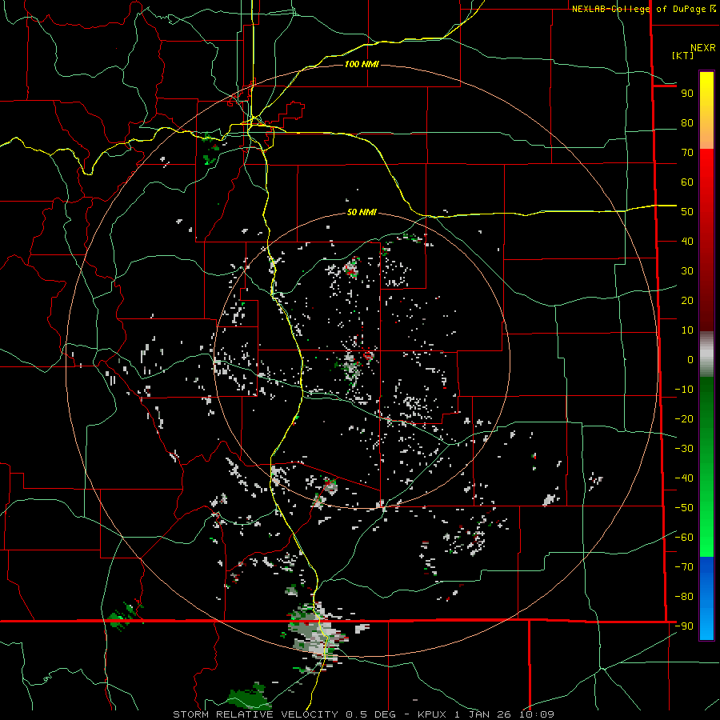Click the STORM RELATIVE VELOCITY caption text
This screenshot has height=720, width=720.
point(255,714)
